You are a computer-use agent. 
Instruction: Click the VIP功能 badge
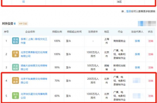click(x=23, y=24)
